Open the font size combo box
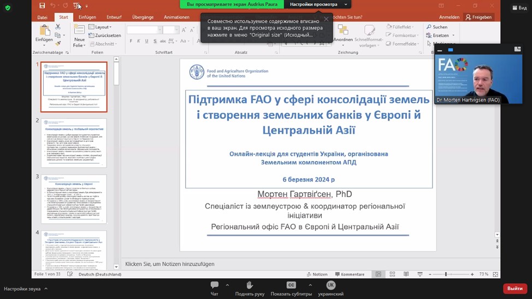The width and height of the screenshot is (532, 299). coord(170,30)
